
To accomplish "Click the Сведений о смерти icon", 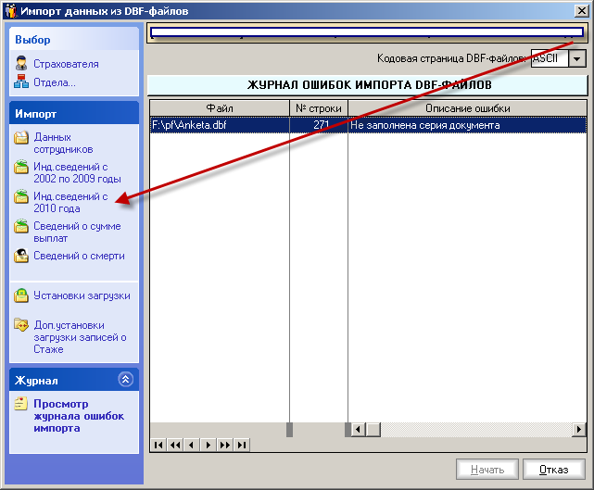I will coord(21,256).
